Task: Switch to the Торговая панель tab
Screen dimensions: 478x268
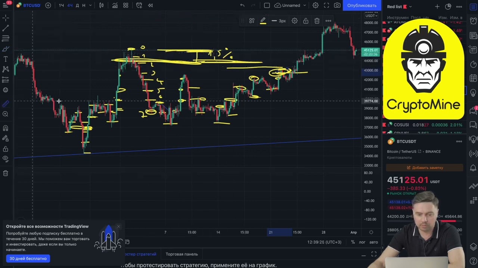Action: 182,254
